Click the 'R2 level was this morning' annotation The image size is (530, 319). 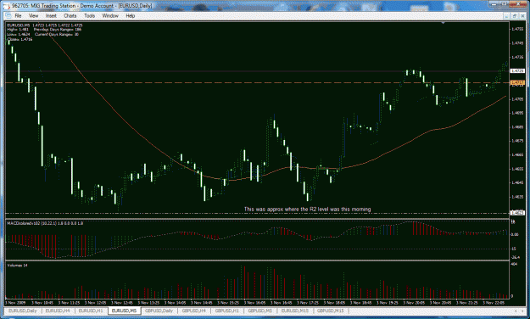(307, 209)
